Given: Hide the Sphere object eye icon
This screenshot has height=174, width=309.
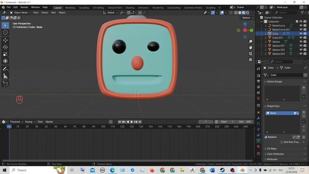Looking at the screenshot, I should click(301, 42).
